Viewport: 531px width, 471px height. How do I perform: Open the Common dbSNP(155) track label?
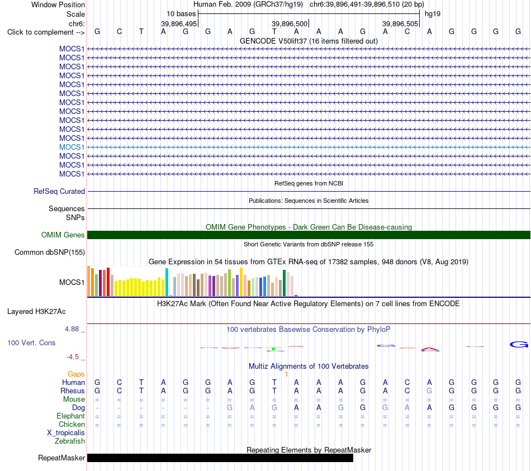coord(49,252)
